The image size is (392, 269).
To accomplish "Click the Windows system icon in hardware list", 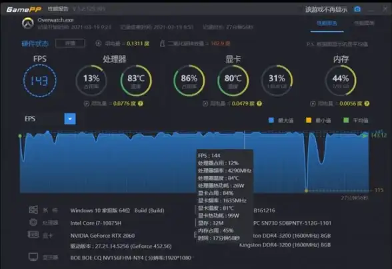I will 33,210.
